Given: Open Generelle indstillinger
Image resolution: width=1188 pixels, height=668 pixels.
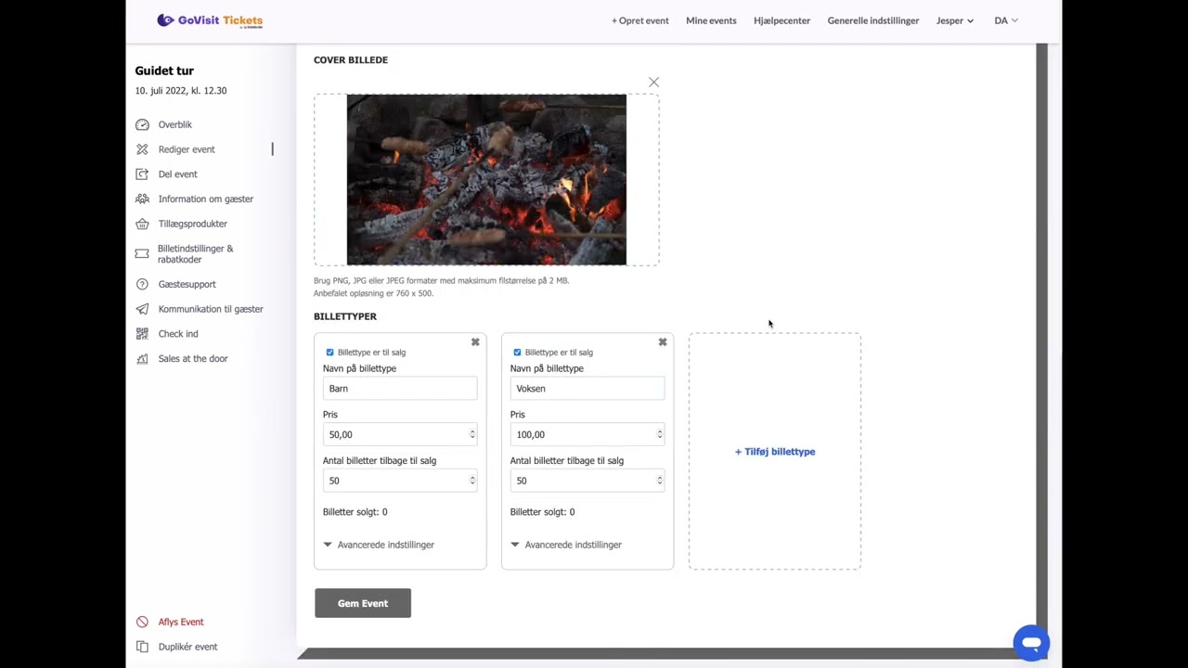Looking at the screenshot, I should coord(873,20).
